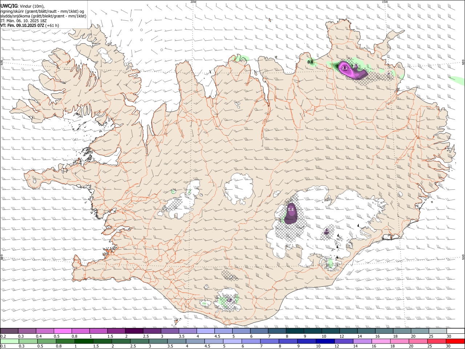The image size is (465, 349).
Task: Pick bottom-row swatch between 1.5 and 2
Action: click(103, 341)
